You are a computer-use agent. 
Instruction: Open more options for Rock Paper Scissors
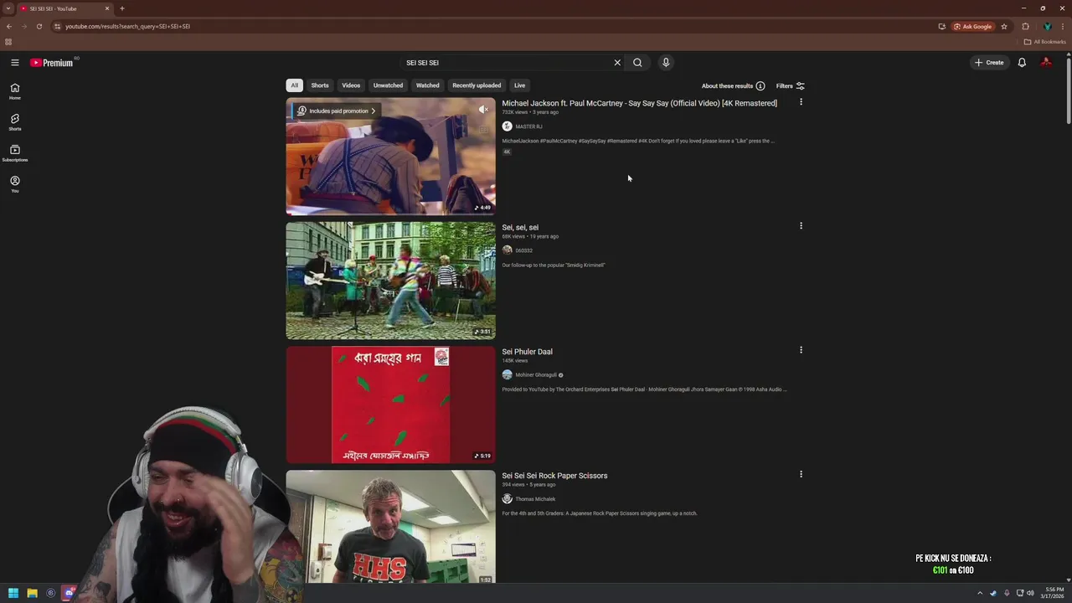coord(801,474)
